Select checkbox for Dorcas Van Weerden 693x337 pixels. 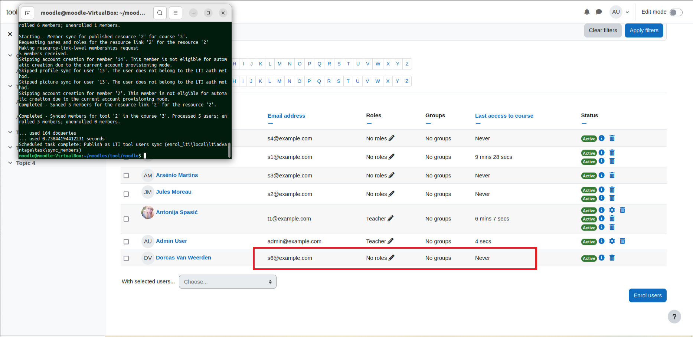point(126,258)
